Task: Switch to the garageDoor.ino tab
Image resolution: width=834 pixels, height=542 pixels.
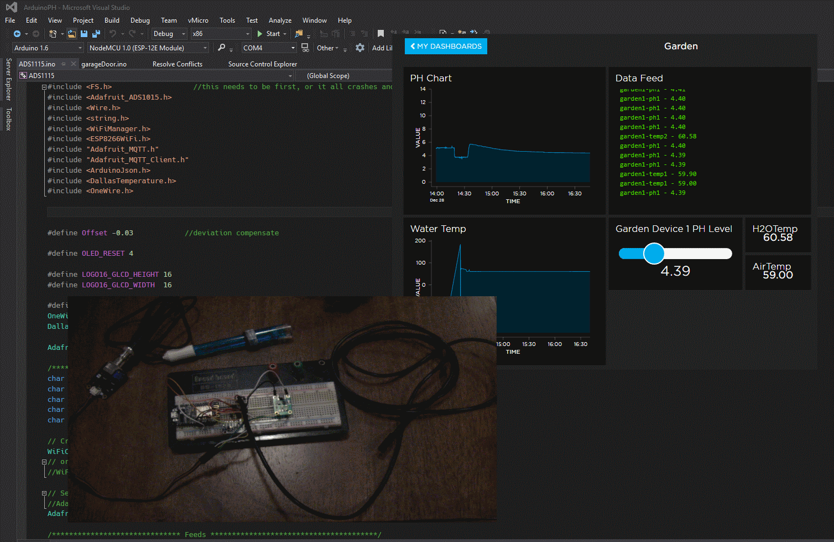Action: [x=104, y=64]
